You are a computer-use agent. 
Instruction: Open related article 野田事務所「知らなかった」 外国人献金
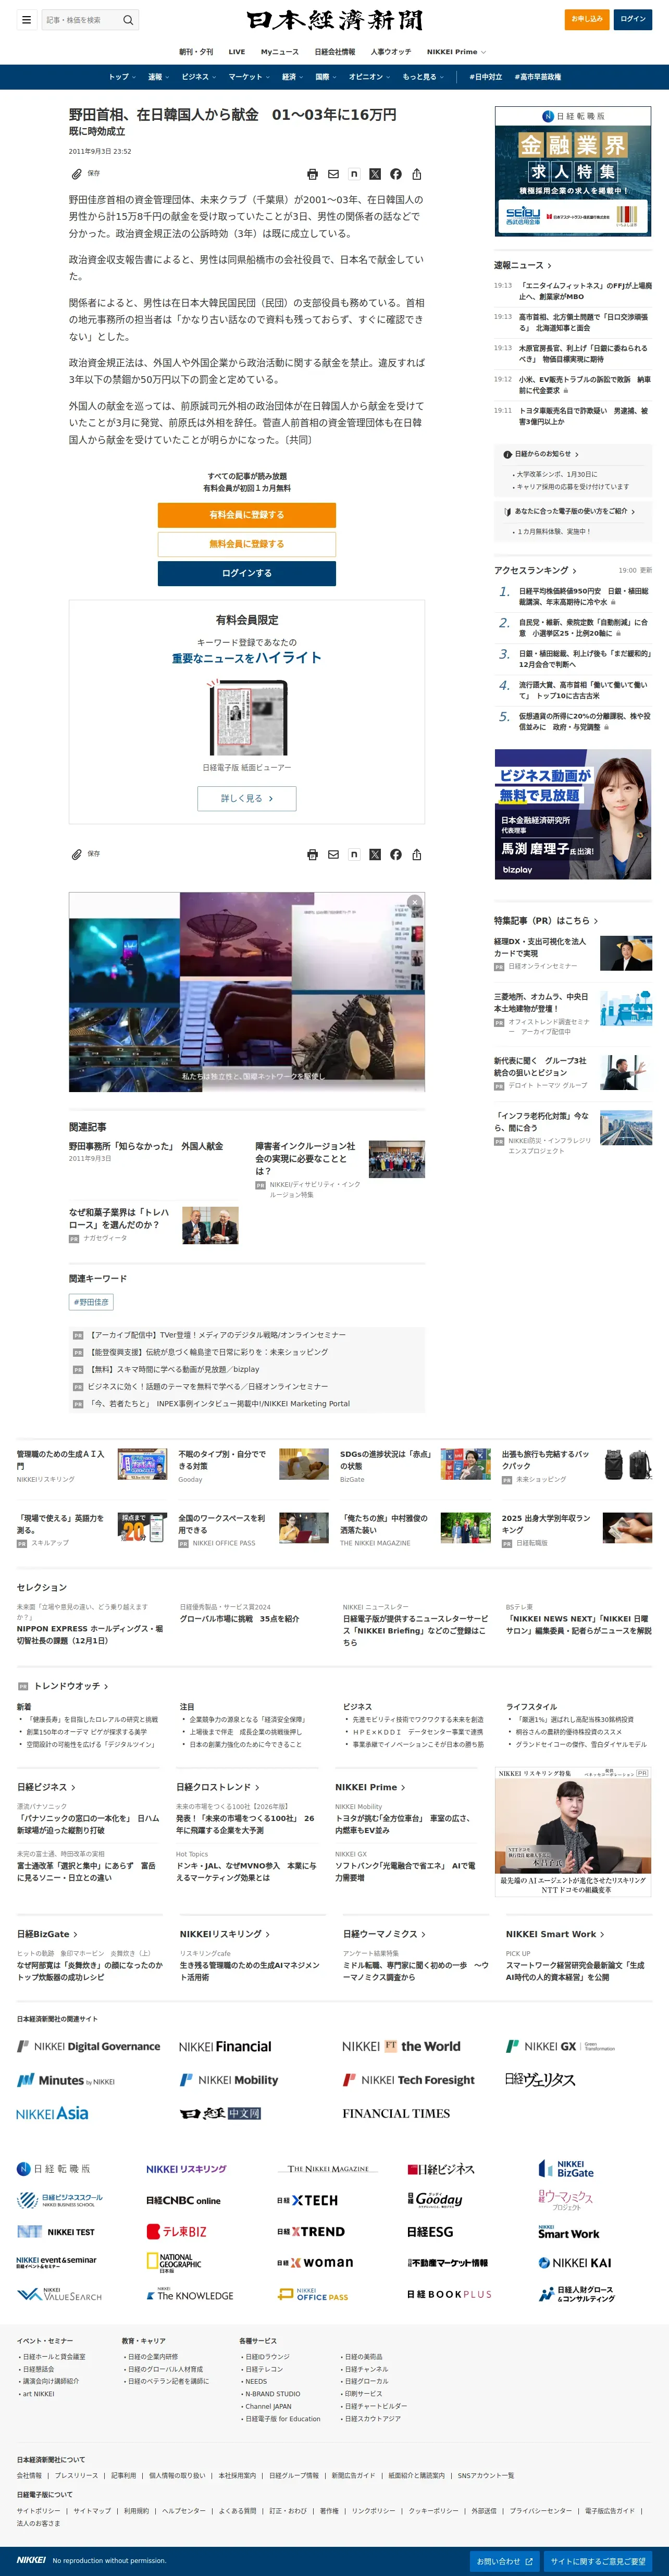146,1146
